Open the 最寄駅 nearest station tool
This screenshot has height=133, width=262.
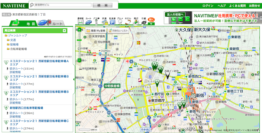80,21
